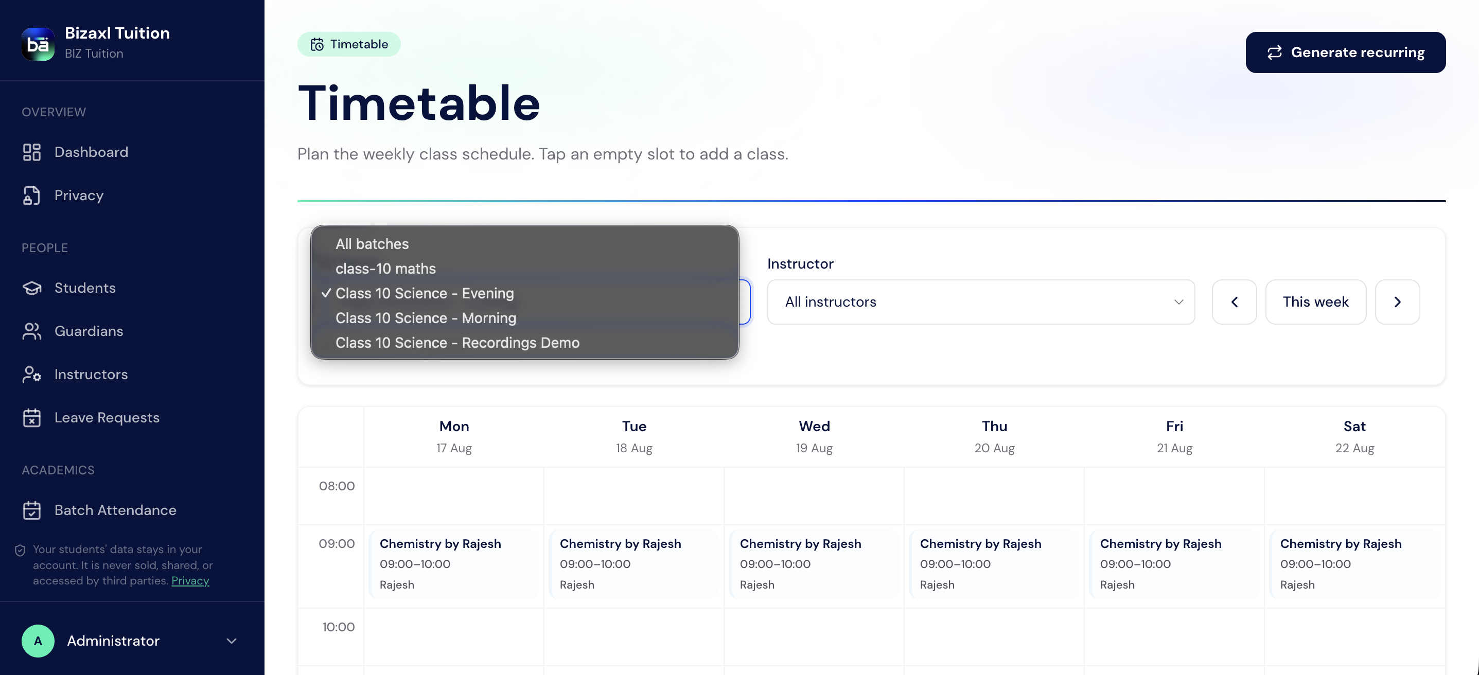Open the All instructors dropdown
Screen dimensions: 1479x675
click(x=981, y=302)
